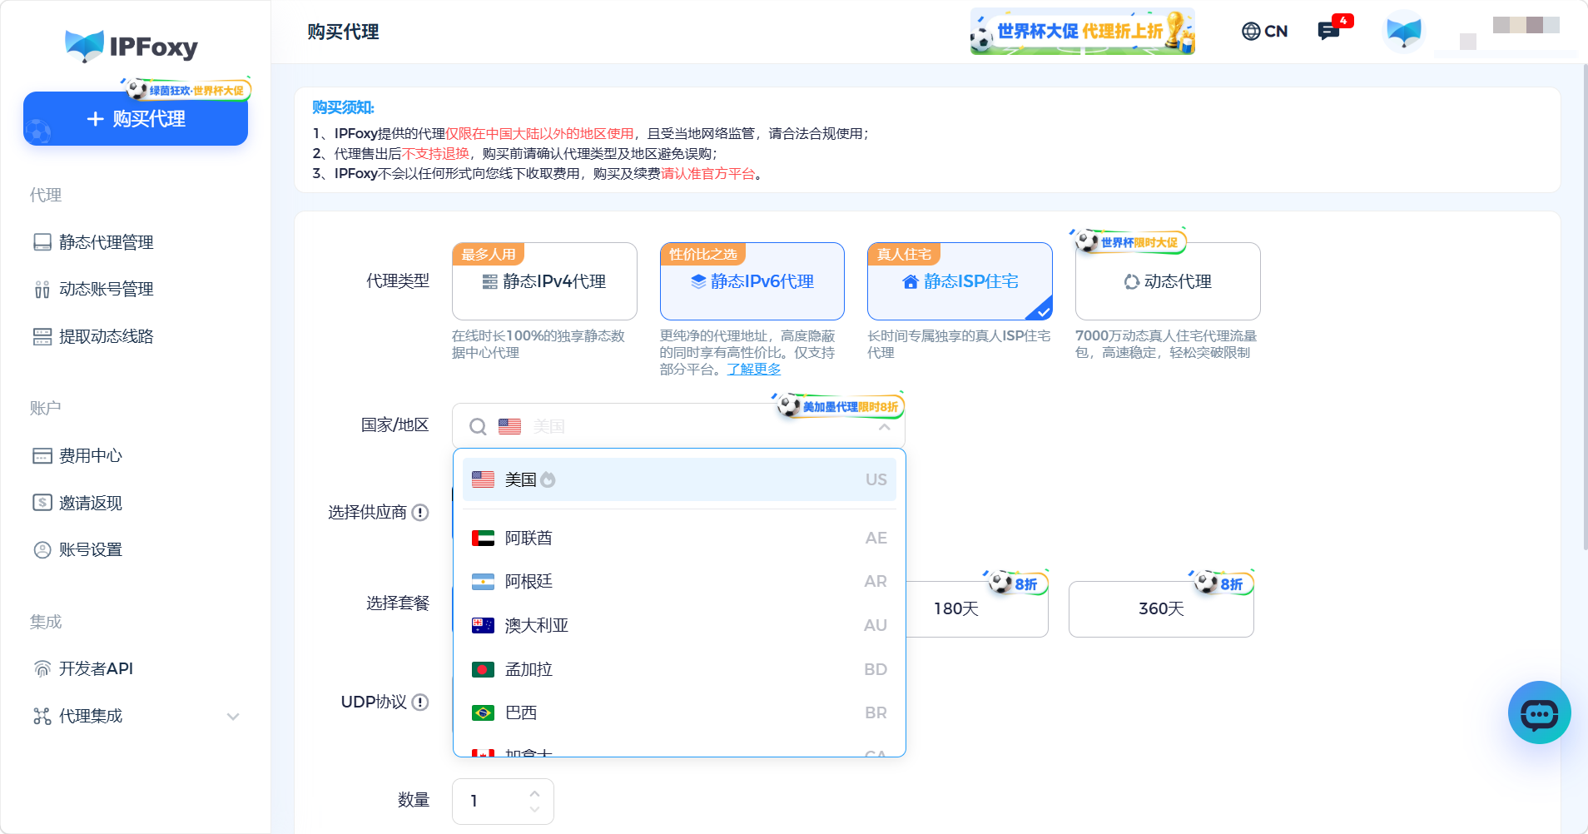
Task: Click the 阿联酋 flag icon
Action: 483,538
